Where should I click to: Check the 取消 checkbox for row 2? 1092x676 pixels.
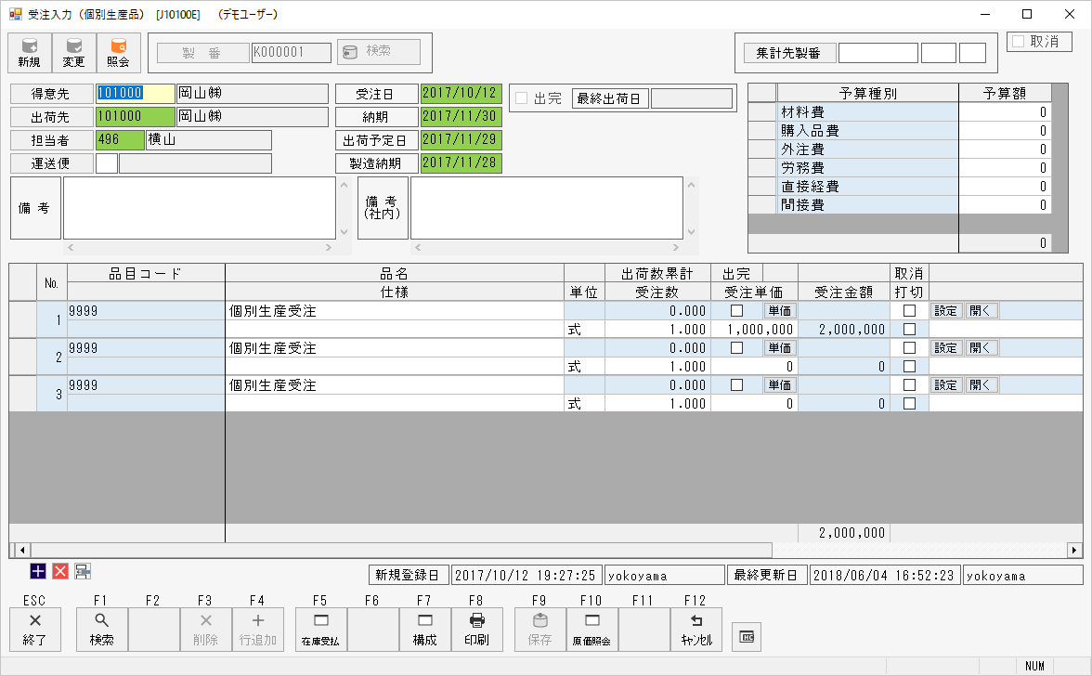click(x=910, y=348)
